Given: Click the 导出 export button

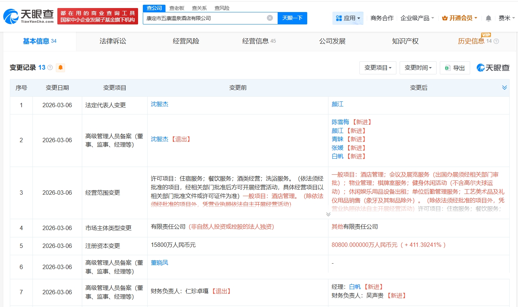Looking at the screenshot, I should pyautogui.click(x=455, y=68).
